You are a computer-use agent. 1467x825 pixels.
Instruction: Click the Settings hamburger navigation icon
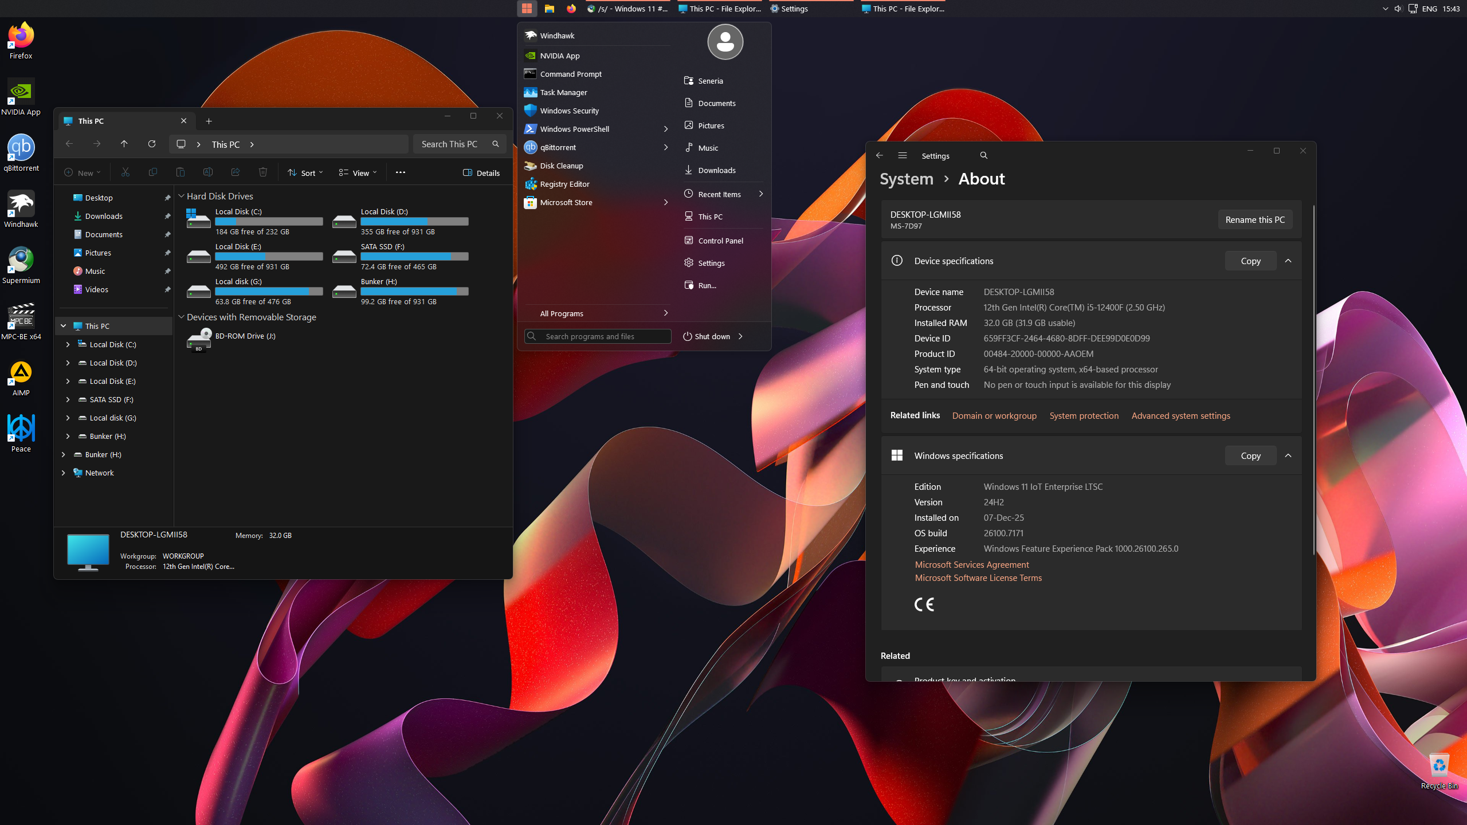click(x=903, y=156)
